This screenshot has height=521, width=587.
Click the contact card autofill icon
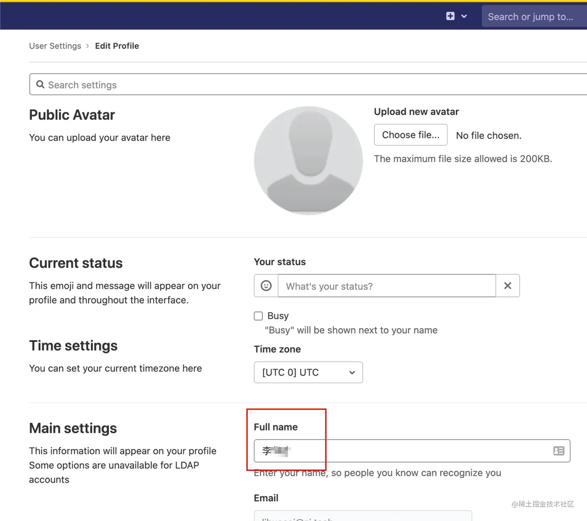[559, 451]
